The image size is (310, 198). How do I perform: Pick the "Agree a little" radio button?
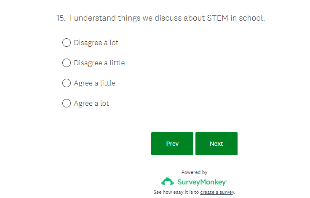pos(67,83)
